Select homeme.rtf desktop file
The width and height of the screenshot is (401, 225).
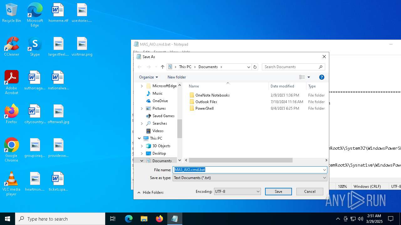tap(58, 13)
